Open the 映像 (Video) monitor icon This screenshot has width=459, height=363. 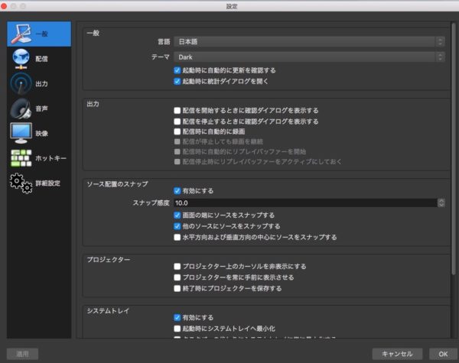click(21, 133)
